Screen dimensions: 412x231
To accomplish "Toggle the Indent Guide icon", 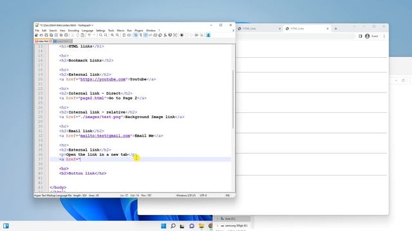I will click(x=145, y=35).
